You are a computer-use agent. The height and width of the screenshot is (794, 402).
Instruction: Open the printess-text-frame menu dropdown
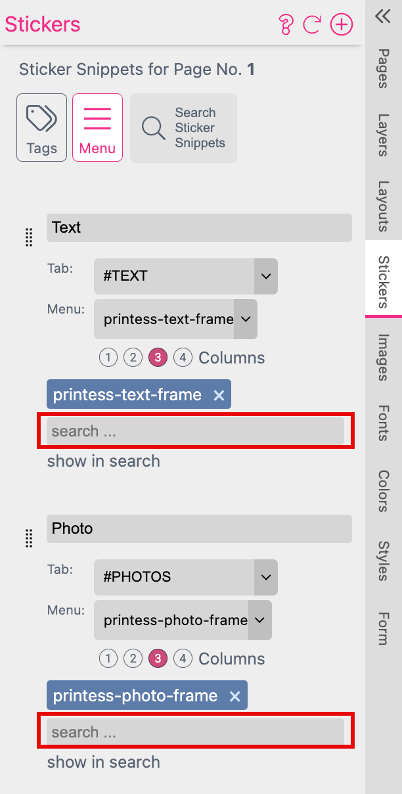(175, 319)
